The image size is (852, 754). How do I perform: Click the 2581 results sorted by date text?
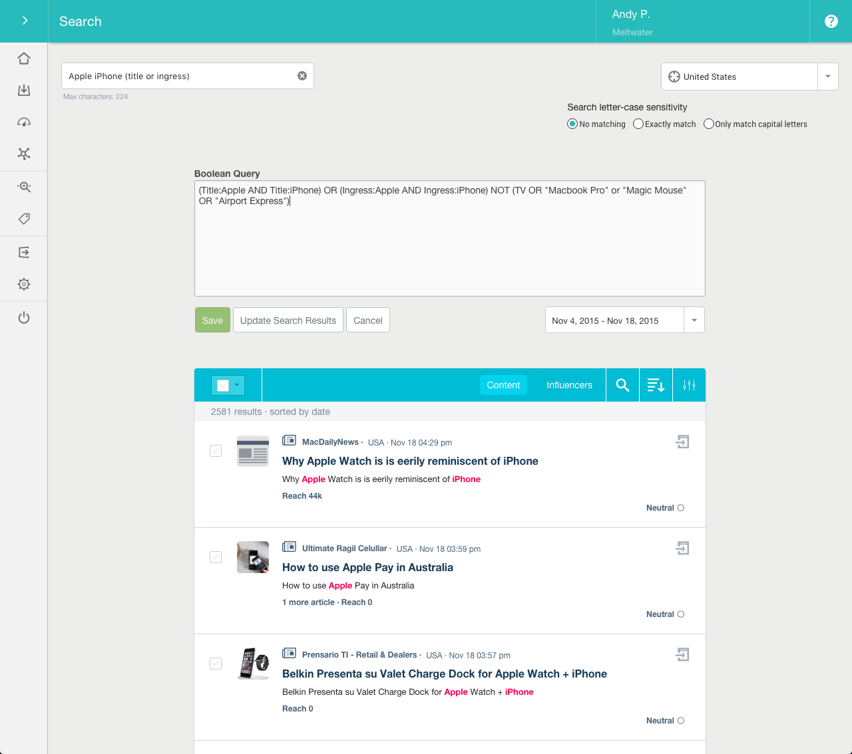(270, 412)
